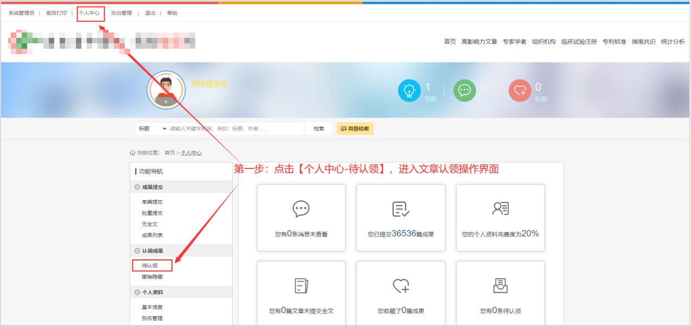Click the profile completeness person icon

(x=500, y=209)
